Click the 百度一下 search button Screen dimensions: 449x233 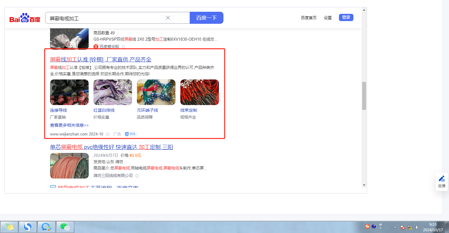(x=206, y=18)
